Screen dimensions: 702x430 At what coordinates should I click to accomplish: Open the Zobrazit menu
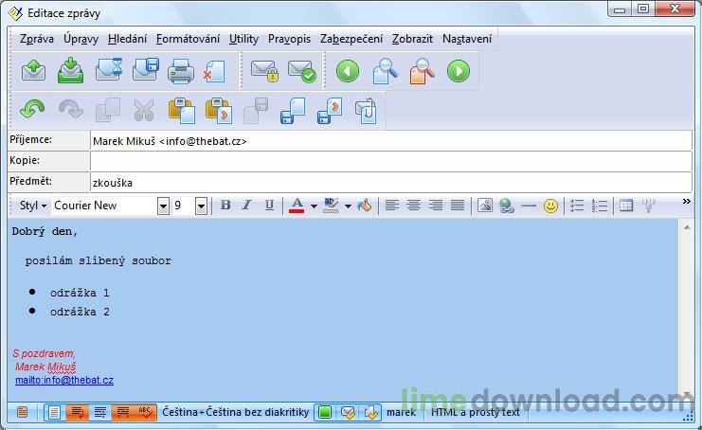pos(412,39)
